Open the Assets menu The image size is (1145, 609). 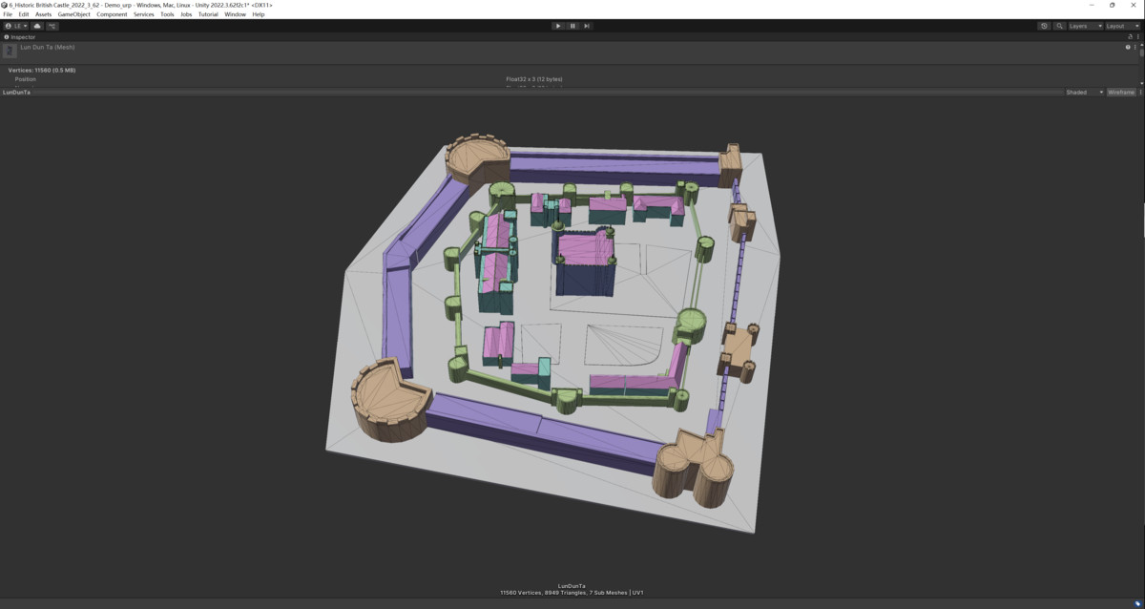click(x=44, y=13)
